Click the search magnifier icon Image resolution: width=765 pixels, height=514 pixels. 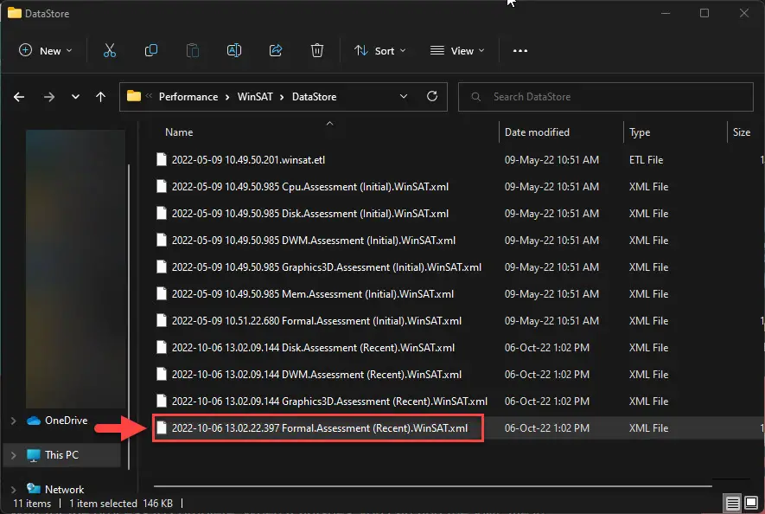475,97
